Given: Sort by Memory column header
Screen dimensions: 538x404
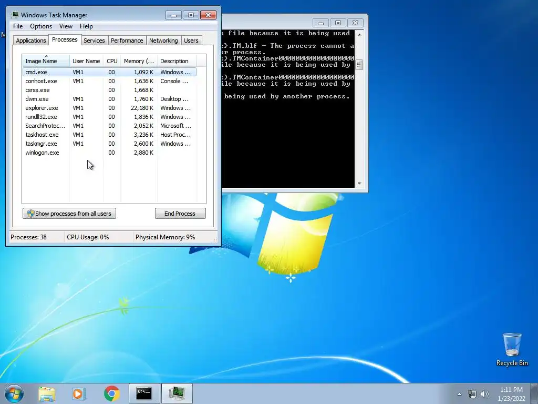Looking at the screenshot, I should point(139,61).
